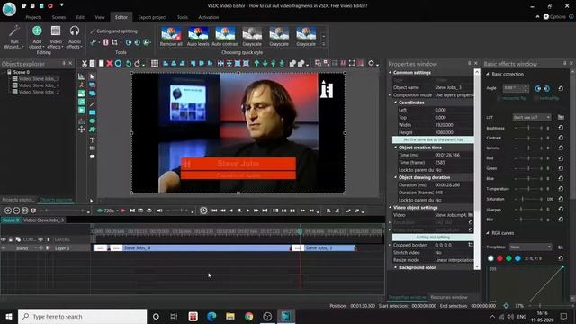
Task: Click the scissors cut icon
Action: pos(85,64)
